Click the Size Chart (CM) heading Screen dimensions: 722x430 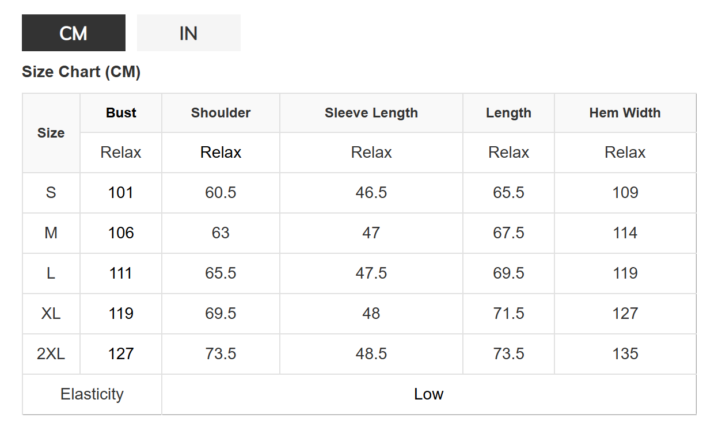81,72
